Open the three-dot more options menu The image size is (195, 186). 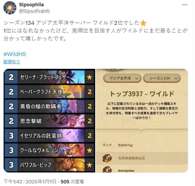(185, 5)
